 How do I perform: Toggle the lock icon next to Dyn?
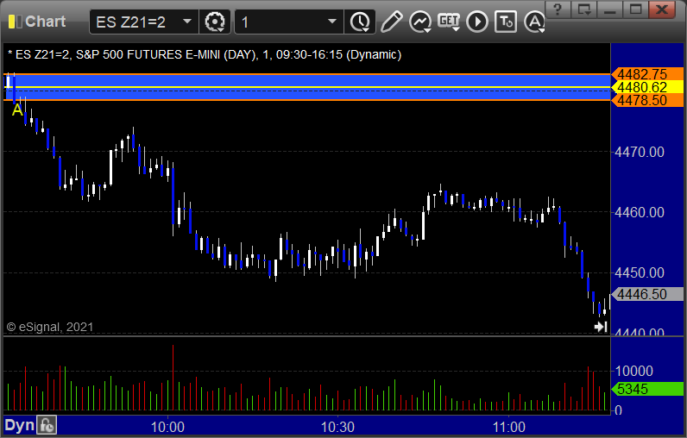point(47,425)
